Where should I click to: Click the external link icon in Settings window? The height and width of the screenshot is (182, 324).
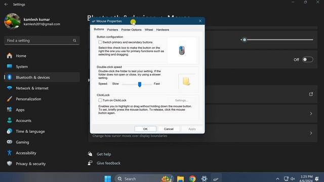311,94
